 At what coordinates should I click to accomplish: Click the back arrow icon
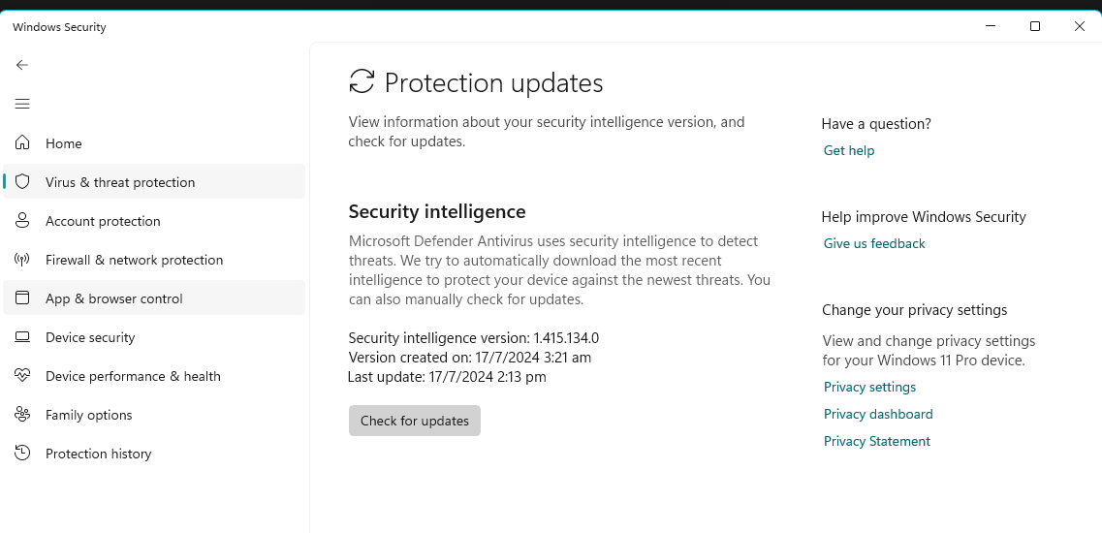22,65
